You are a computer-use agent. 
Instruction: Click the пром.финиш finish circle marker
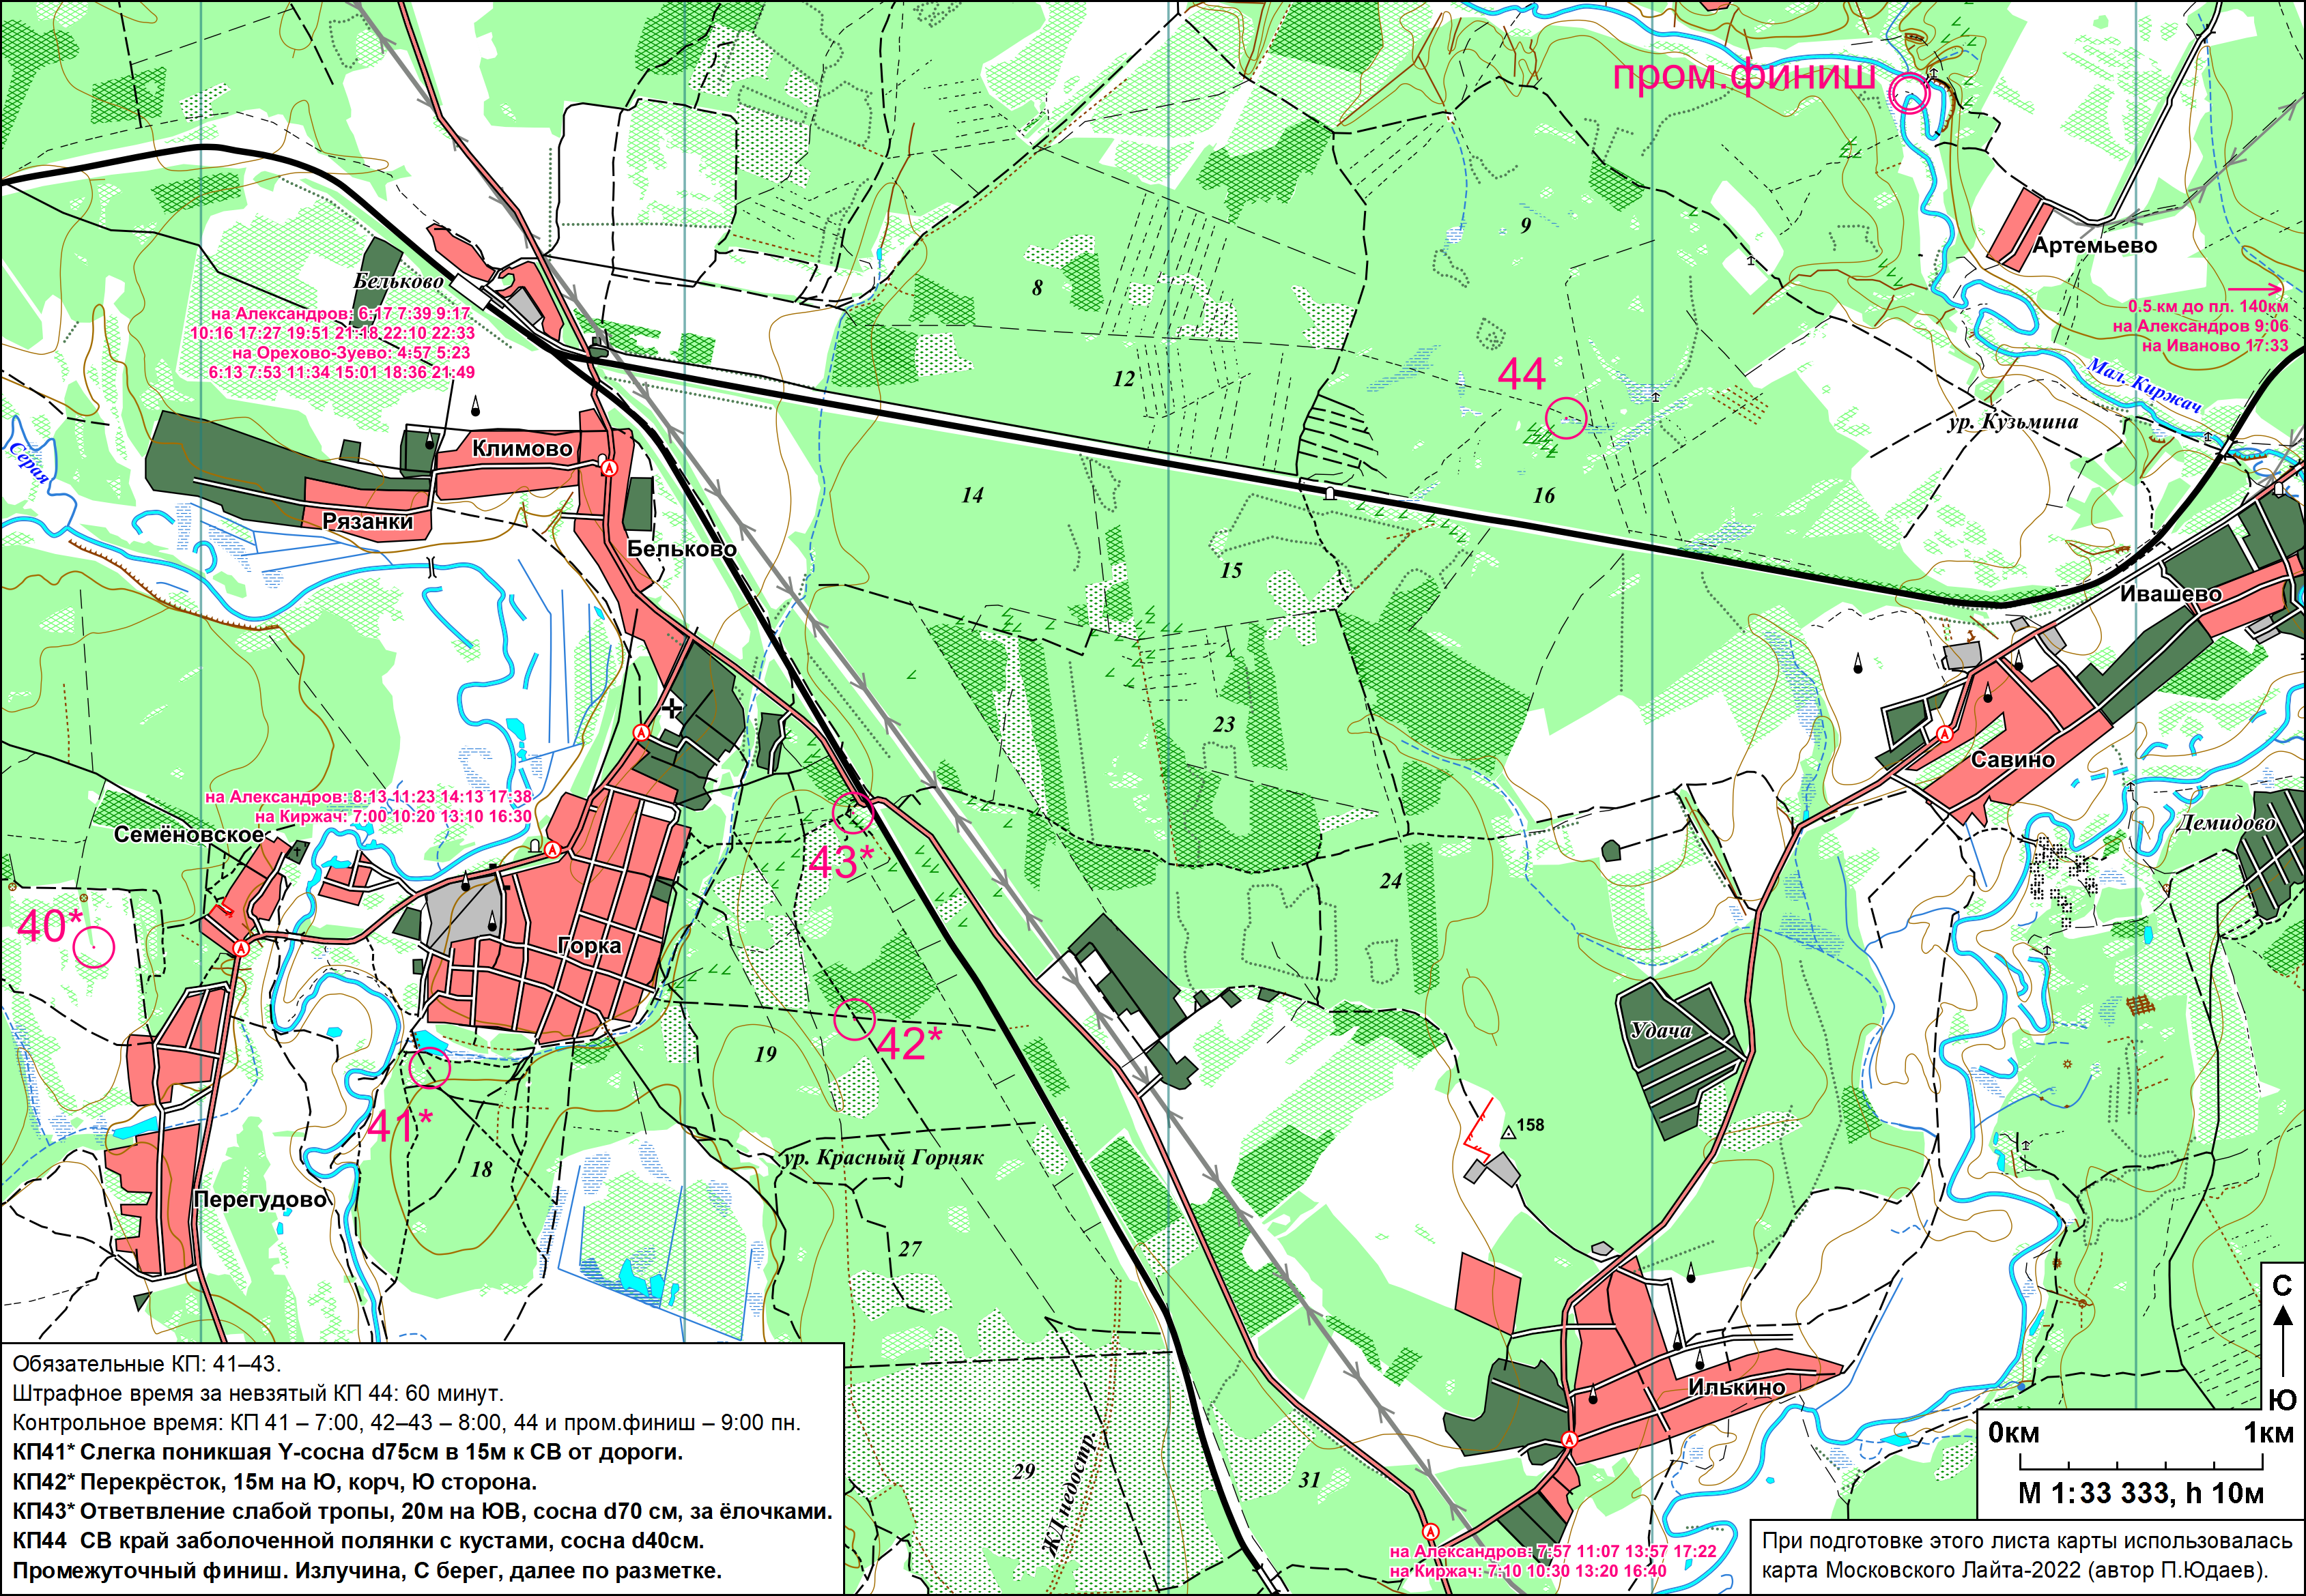pos(1909,93)
